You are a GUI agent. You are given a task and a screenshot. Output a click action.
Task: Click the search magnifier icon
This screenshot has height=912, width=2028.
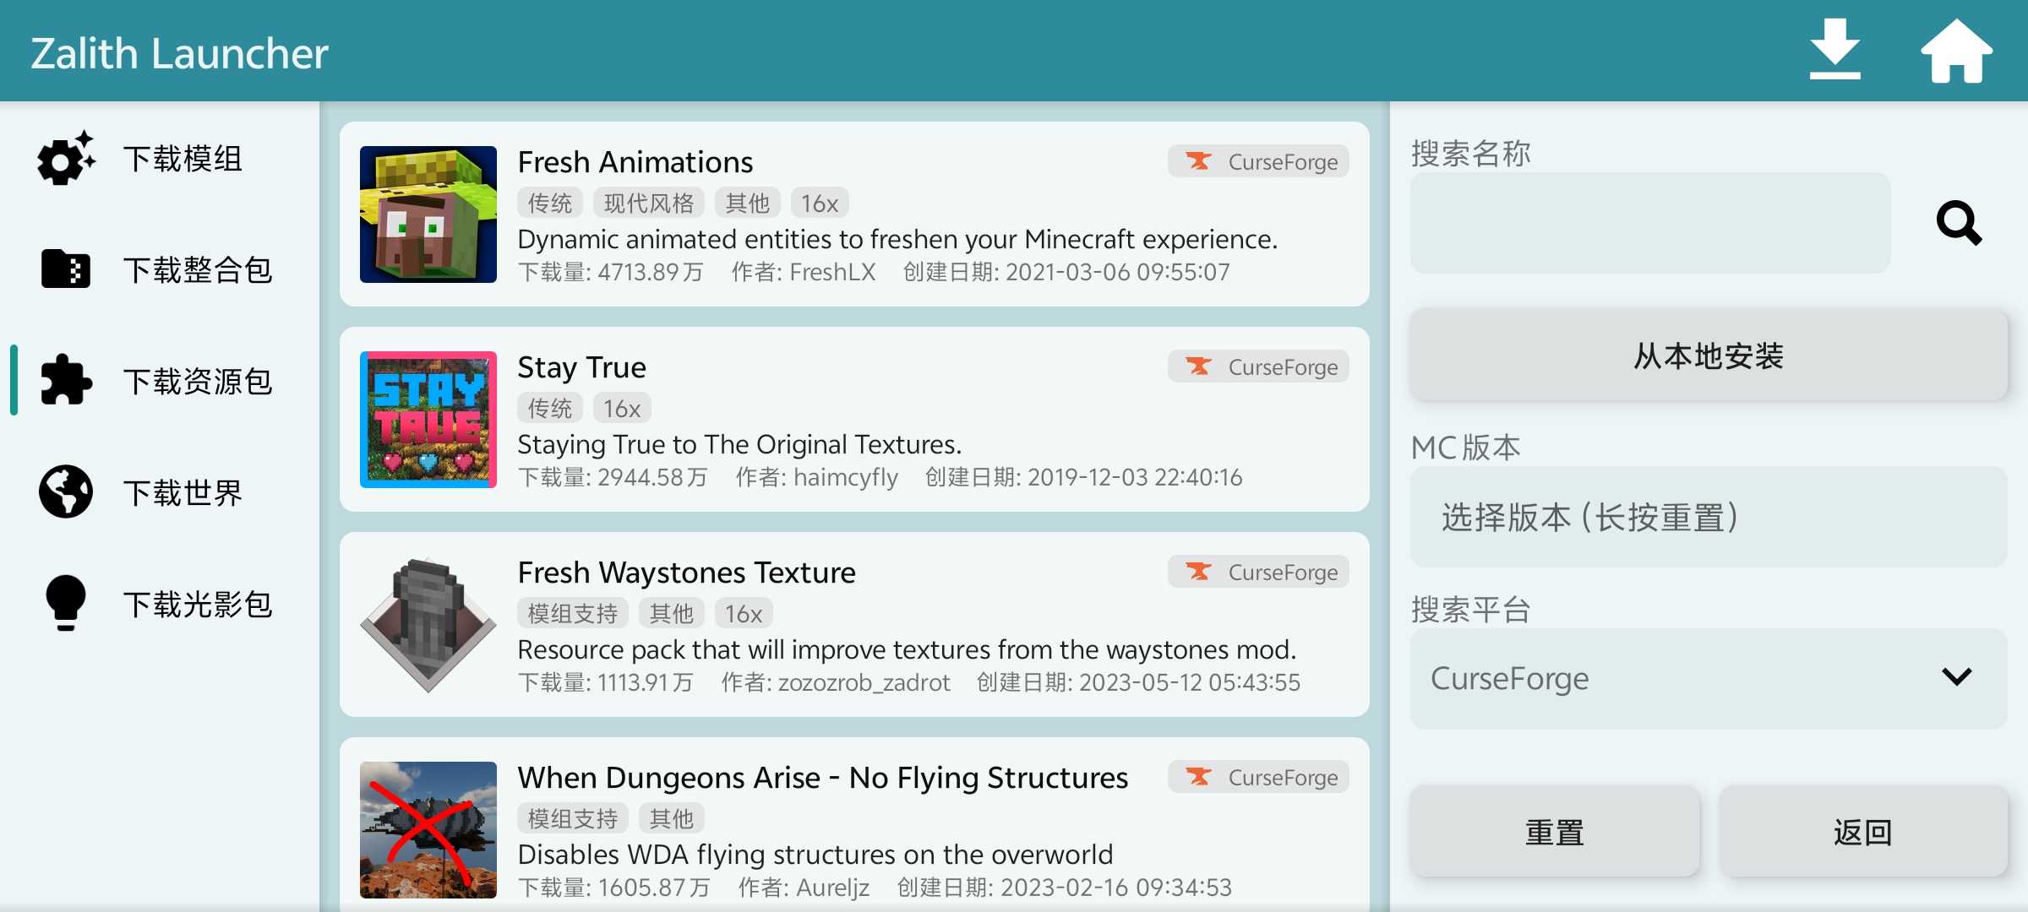click(x=1959, y=223)
